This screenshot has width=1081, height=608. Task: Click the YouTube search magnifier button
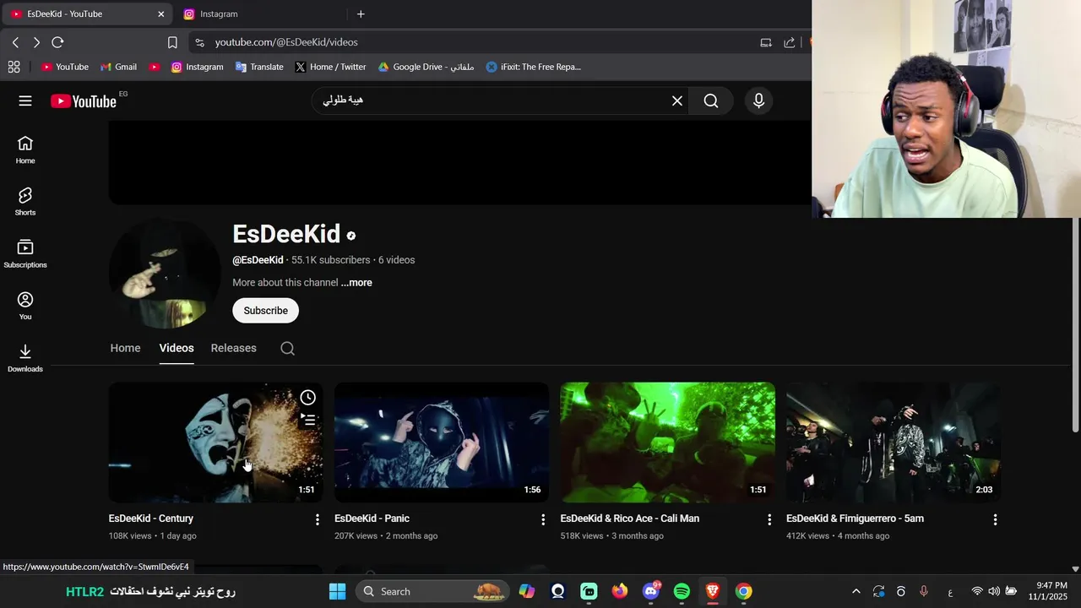[x=711, y=101]
